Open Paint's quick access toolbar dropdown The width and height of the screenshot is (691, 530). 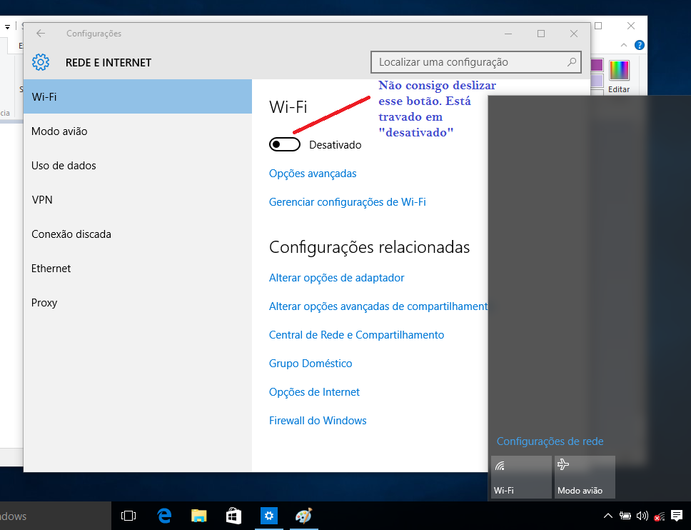[x=7, y=27]
